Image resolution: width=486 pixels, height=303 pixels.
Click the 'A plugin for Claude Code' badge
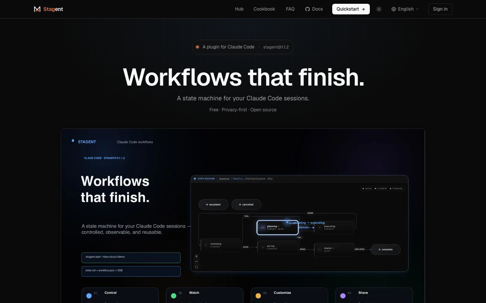click(x=243, y=47)
